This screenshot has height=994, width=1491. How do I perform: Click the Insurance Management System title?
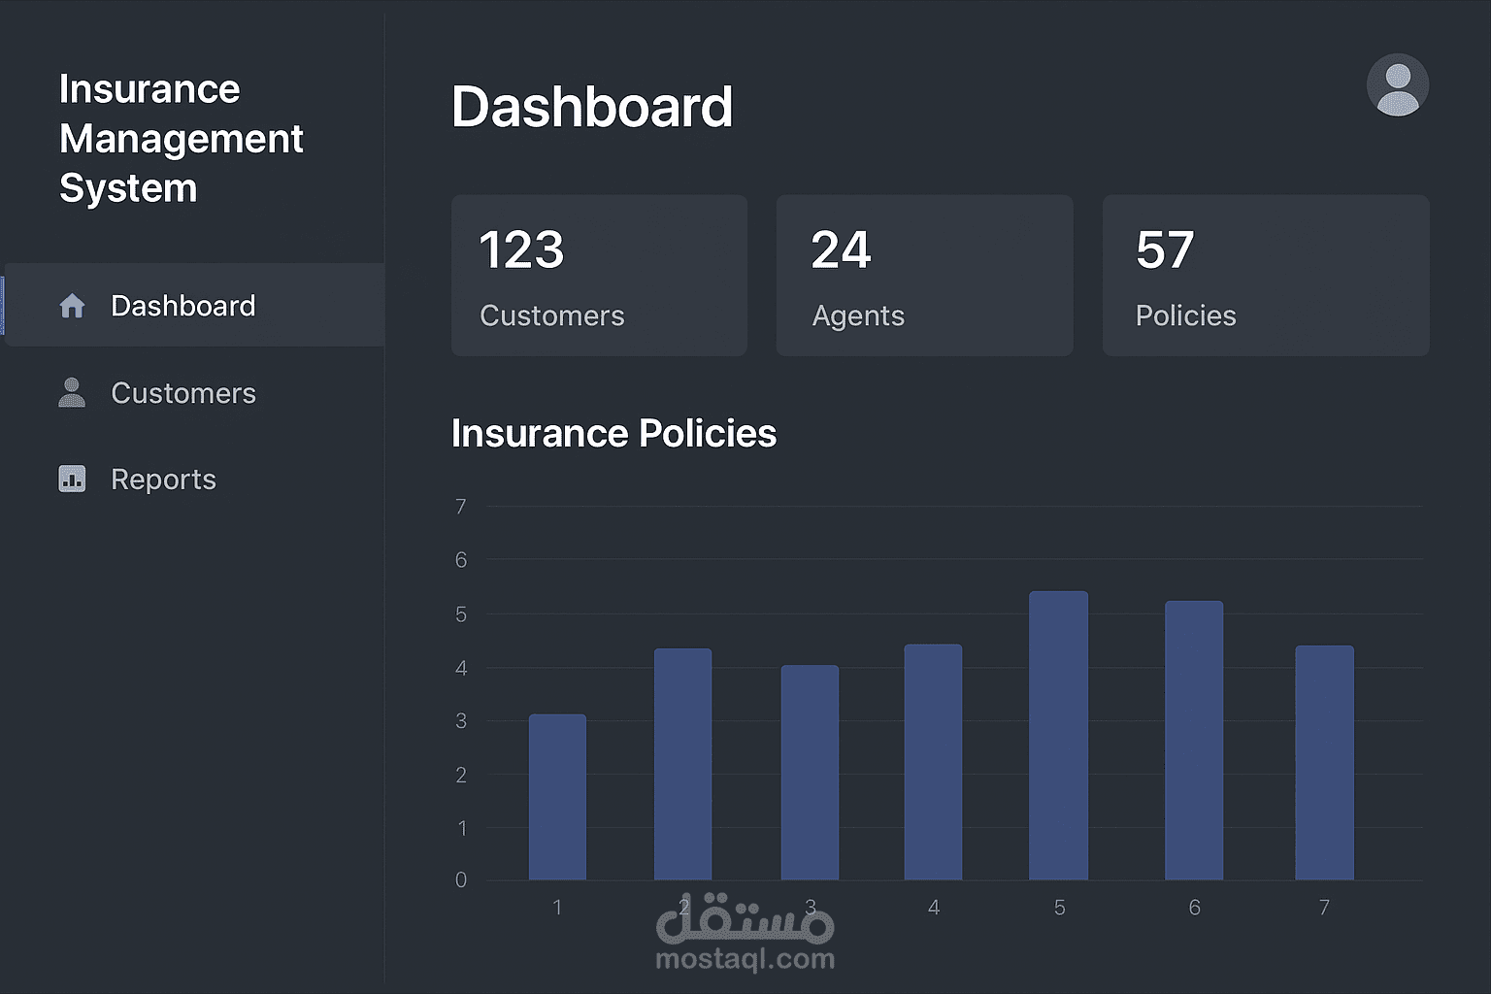click(x=181, y=138)
